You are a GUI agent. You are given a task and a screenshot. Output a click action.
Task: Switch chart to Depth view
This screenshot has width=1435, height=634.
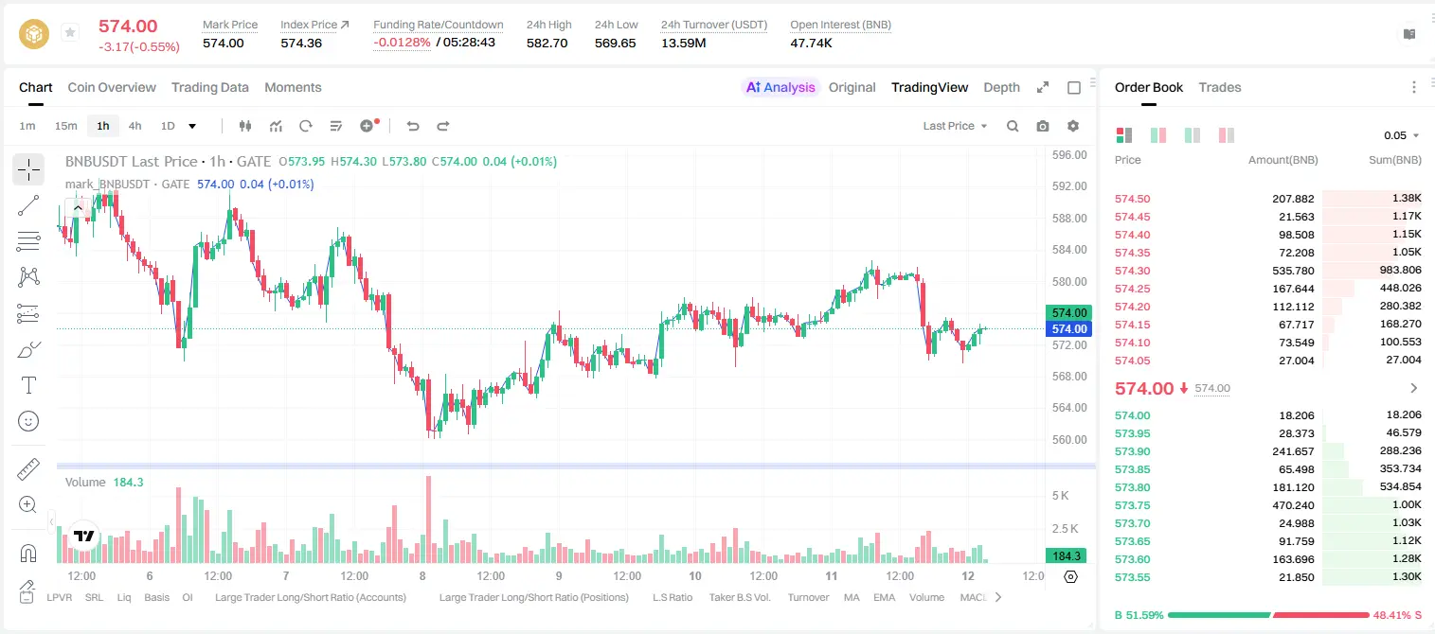(x=1001, y=87)
